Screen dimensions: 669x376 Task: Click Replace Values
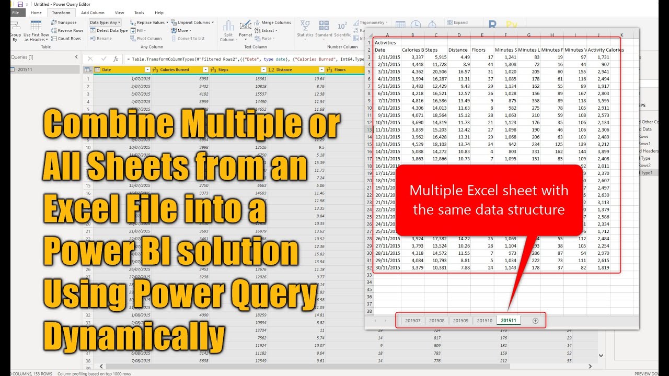[x=149, y=22]
